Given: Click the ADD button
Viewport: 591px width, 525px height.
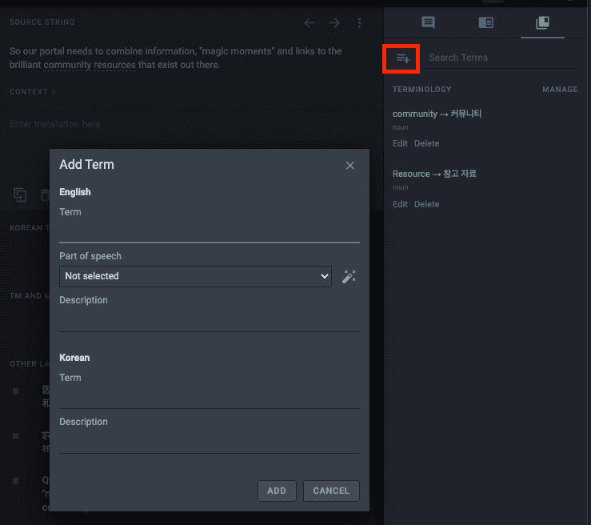Looking at the screenshot, I should 277,491.
